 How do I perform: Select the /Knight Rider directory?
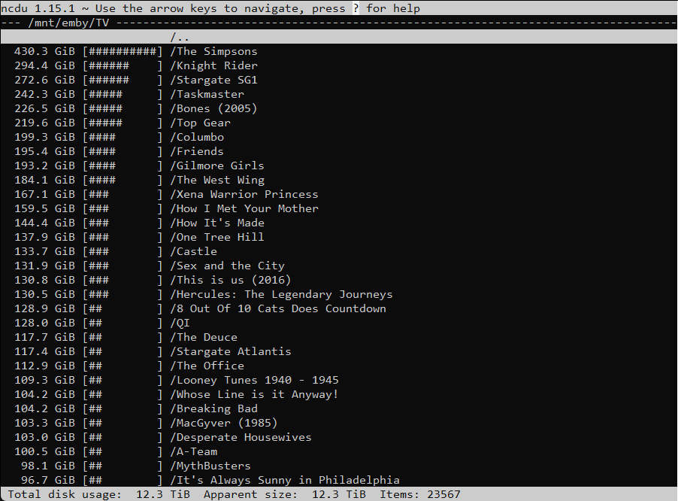[x=338, y=65]
